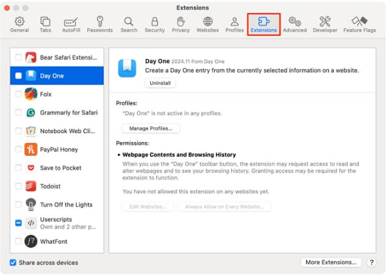
Task: Click the Save to Pocket icon
Action: [x=31, y=168]
